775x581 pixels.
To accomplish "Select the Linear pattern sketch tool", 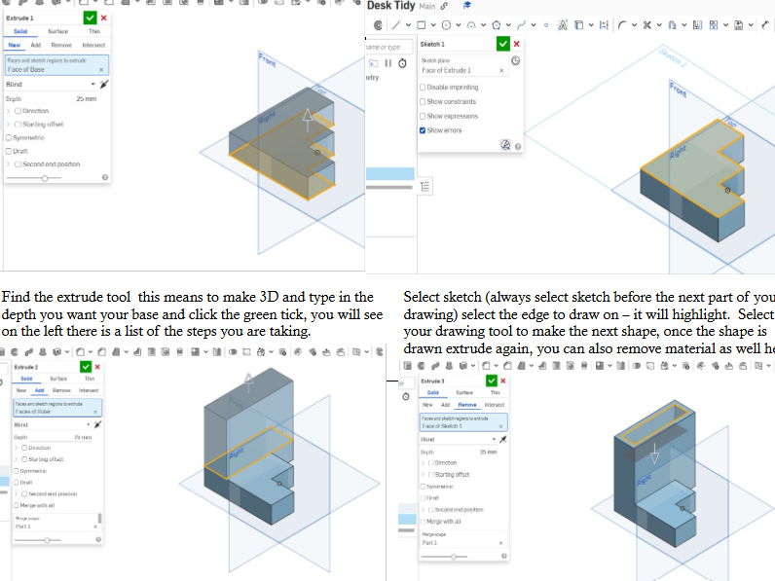I will tap(714, 24).
